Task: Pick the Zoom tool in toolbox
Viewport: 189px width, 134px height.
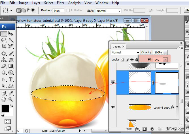Action: click(11, 99)
